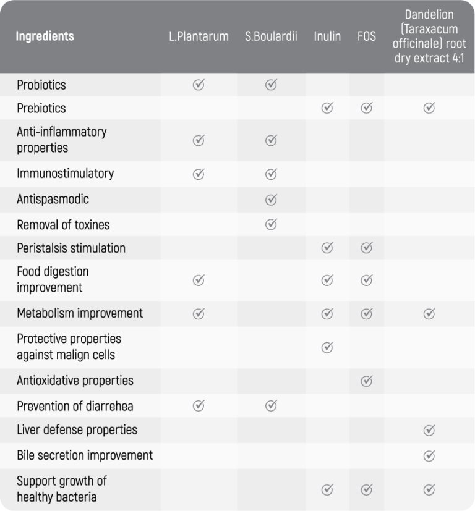Select the L.Plantarum column header
The image size is (475, 511).
(x=199, y=36)
